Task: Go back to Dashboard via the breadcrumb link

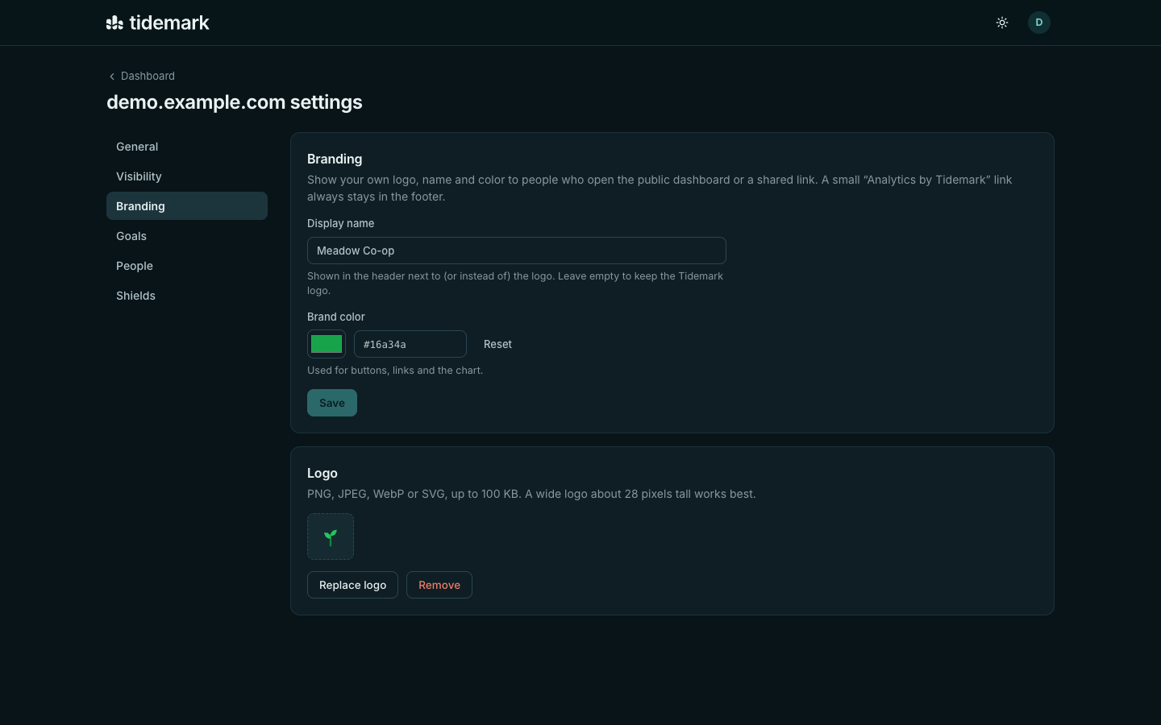Action: pyautogui.click(x=141, y=76)
